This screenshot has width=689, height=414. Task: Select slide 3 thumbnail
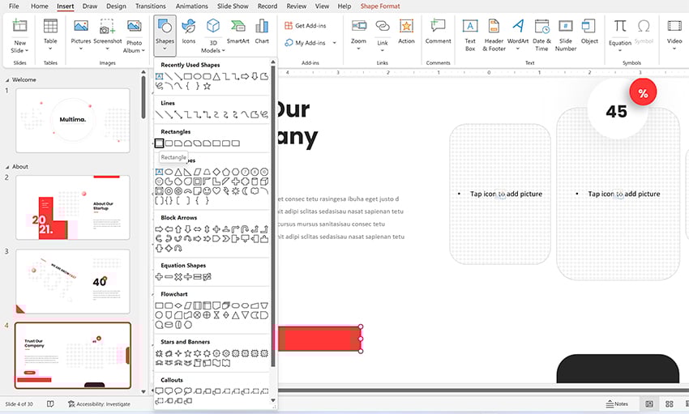click(72, 281)
